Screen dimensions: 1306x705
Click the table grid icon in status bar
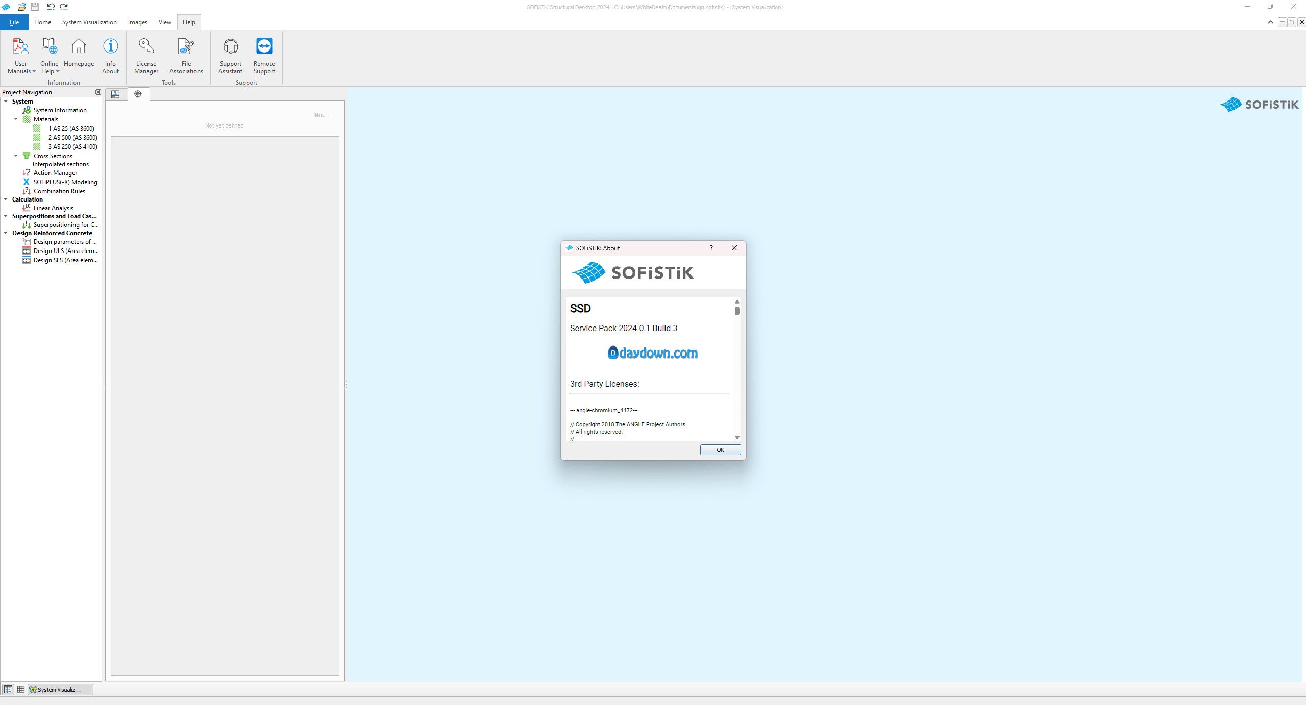point(21,689)
